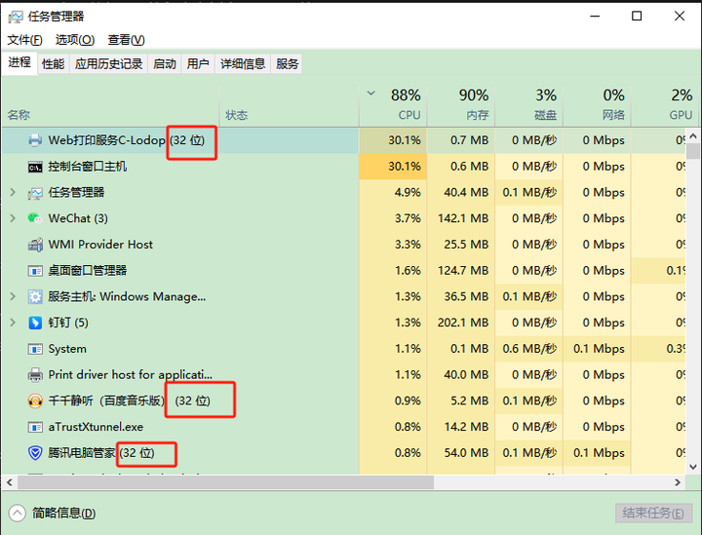
Task: Click the 简略信息(D) label
Action: point(64,514)
